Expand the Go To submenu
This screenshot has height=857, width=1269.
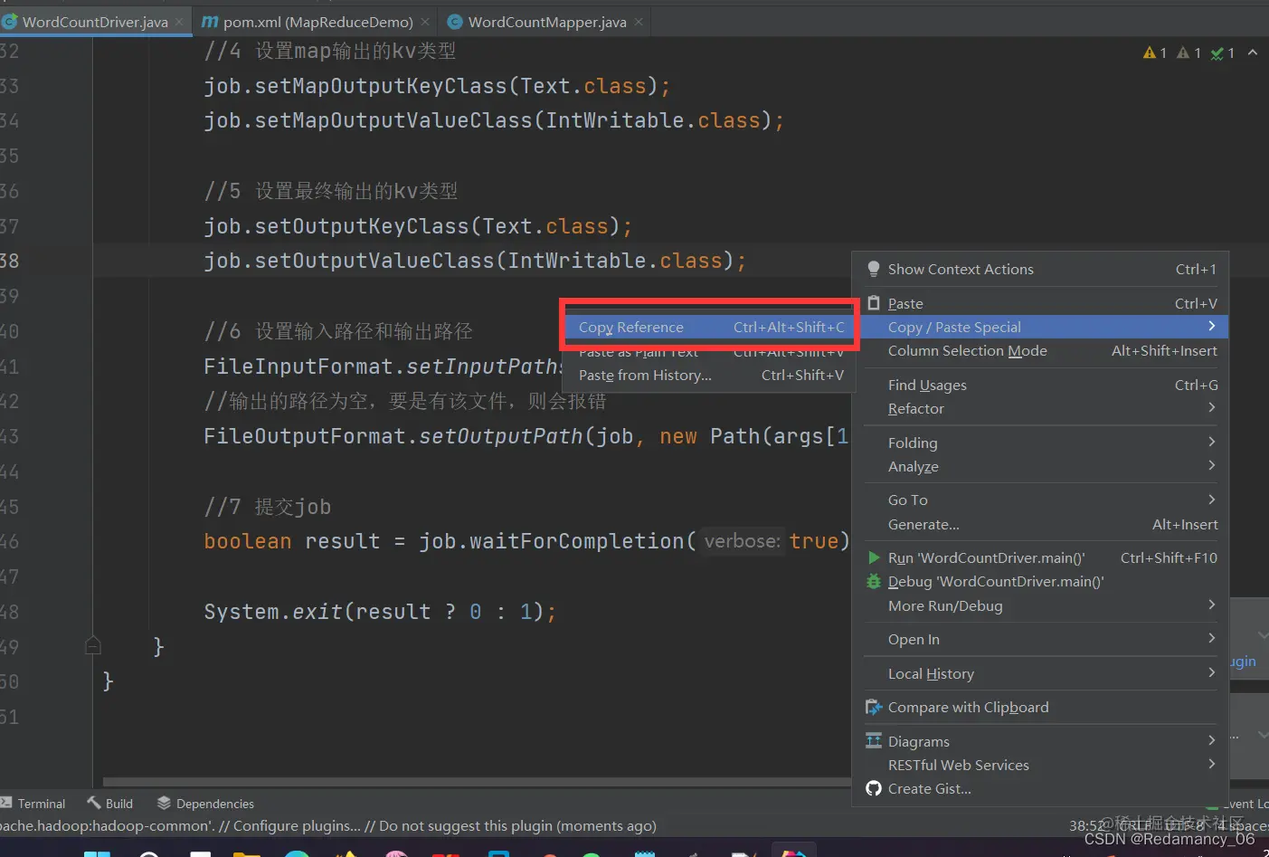1212,500
